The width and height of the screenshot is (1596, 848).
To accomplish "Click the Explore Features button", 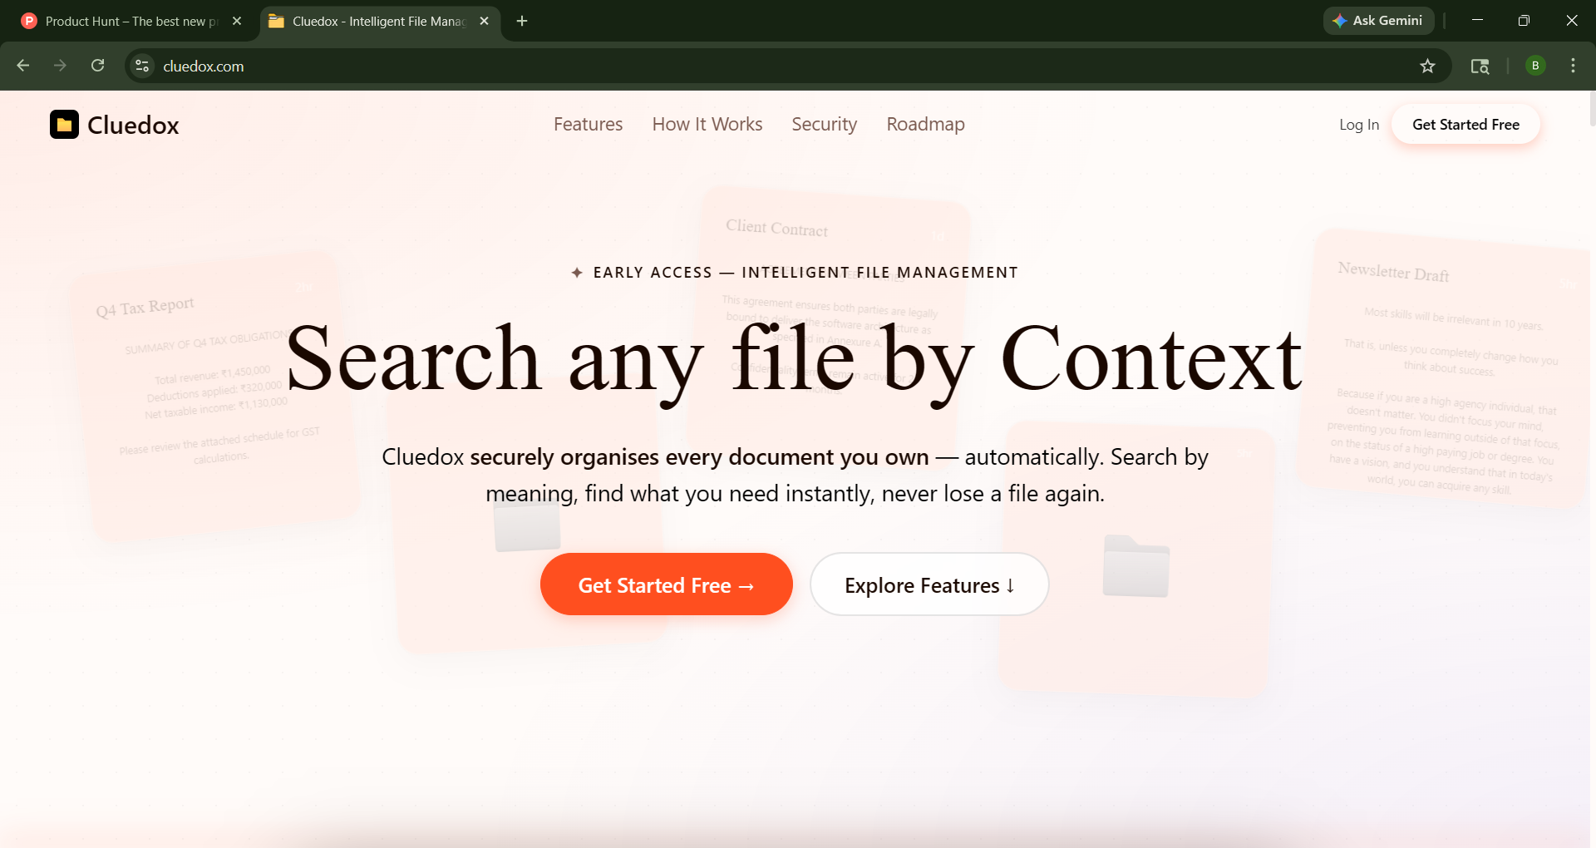I will point(929,584).
